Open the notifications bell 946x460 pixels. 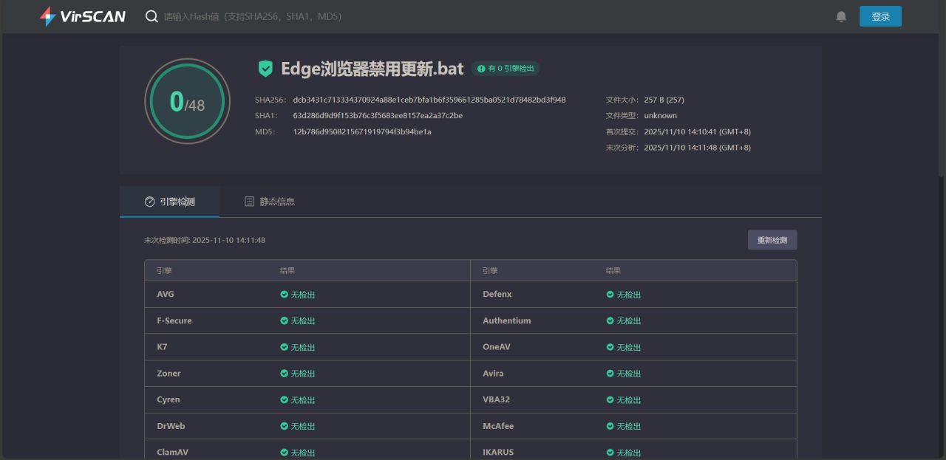(x=841, y=16)
